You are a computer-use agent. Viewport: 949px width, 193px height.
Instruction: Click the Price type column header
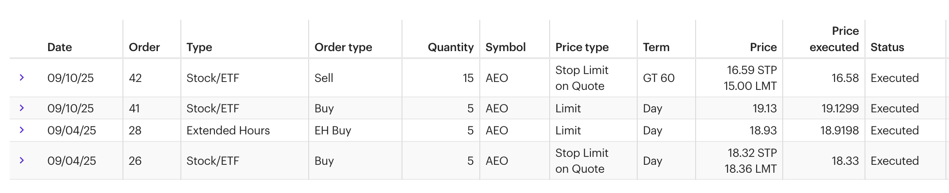click(582, 47)
